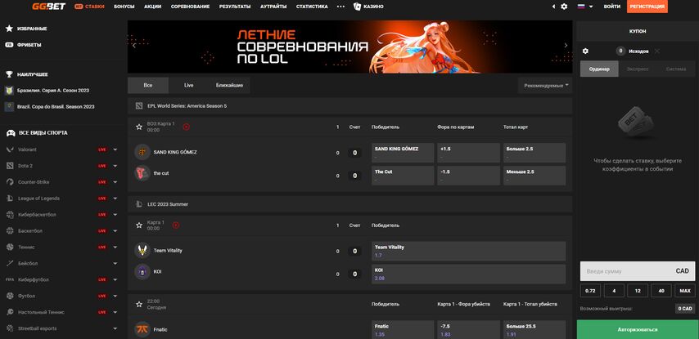Open the GGBET logo home link

pos(48,7)
